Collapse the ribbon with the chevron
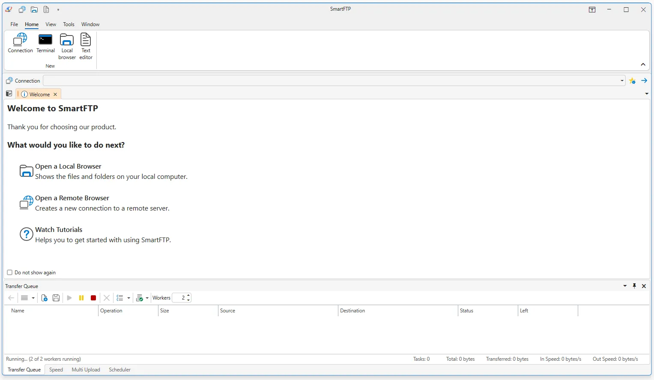Viewport: 654px width, 380px height. coord(643,65)
